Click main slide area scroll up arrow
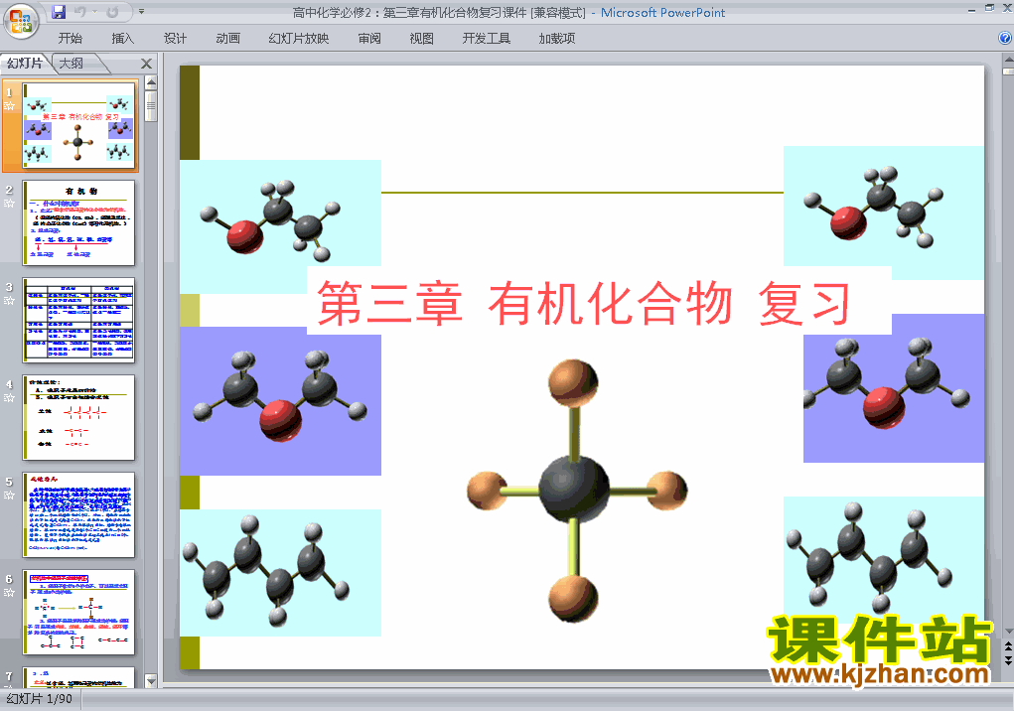 coord(1008,60)
